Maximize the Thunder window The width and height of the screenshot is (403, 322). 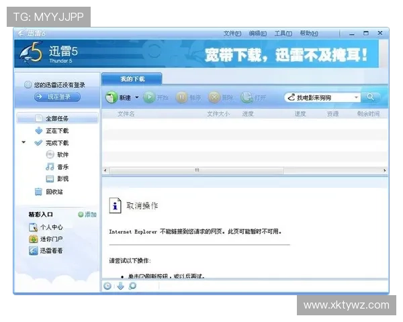[x=366, y=33]
